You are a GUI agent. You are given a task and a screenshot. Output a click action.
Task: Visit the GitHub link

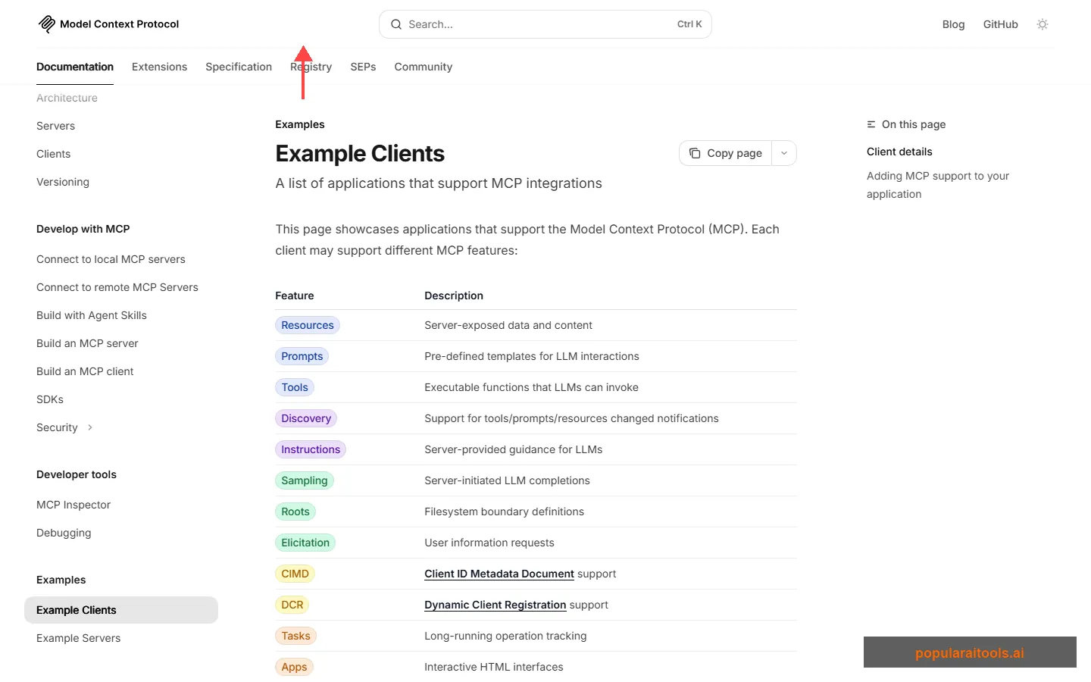tap(1000, 23)
